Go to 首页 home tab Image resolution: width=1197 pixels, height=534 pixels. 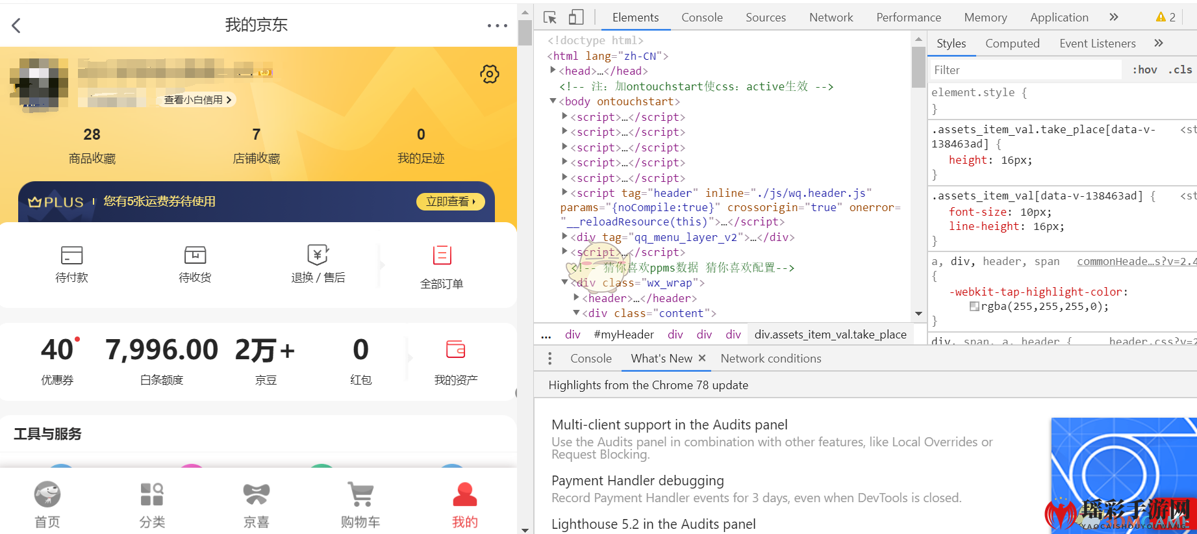[47, 505]
